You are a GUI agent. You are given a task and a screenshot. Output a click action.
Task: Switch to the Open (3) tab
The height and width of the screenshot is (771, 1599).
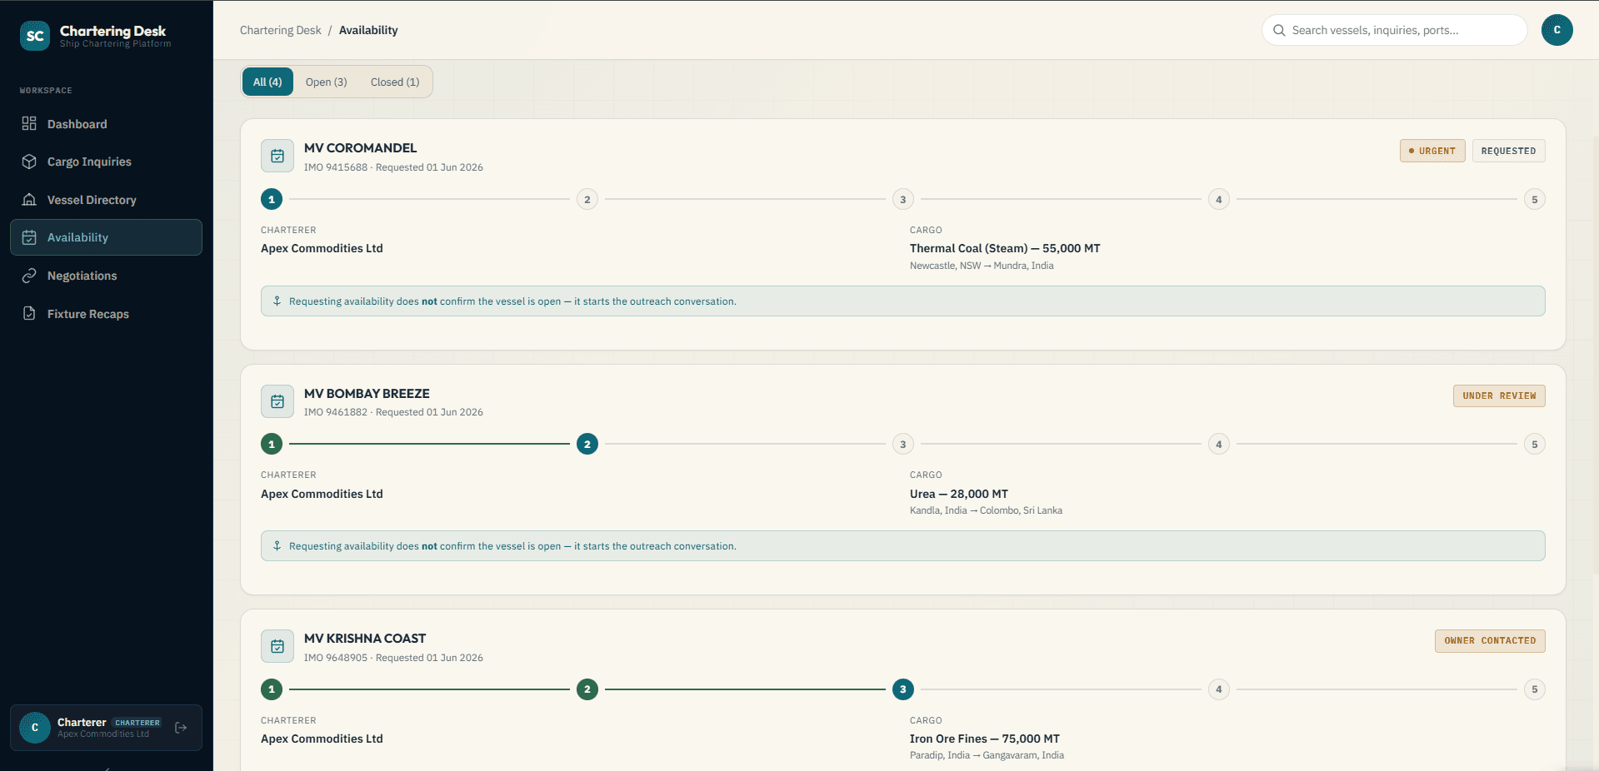(326, 82)
